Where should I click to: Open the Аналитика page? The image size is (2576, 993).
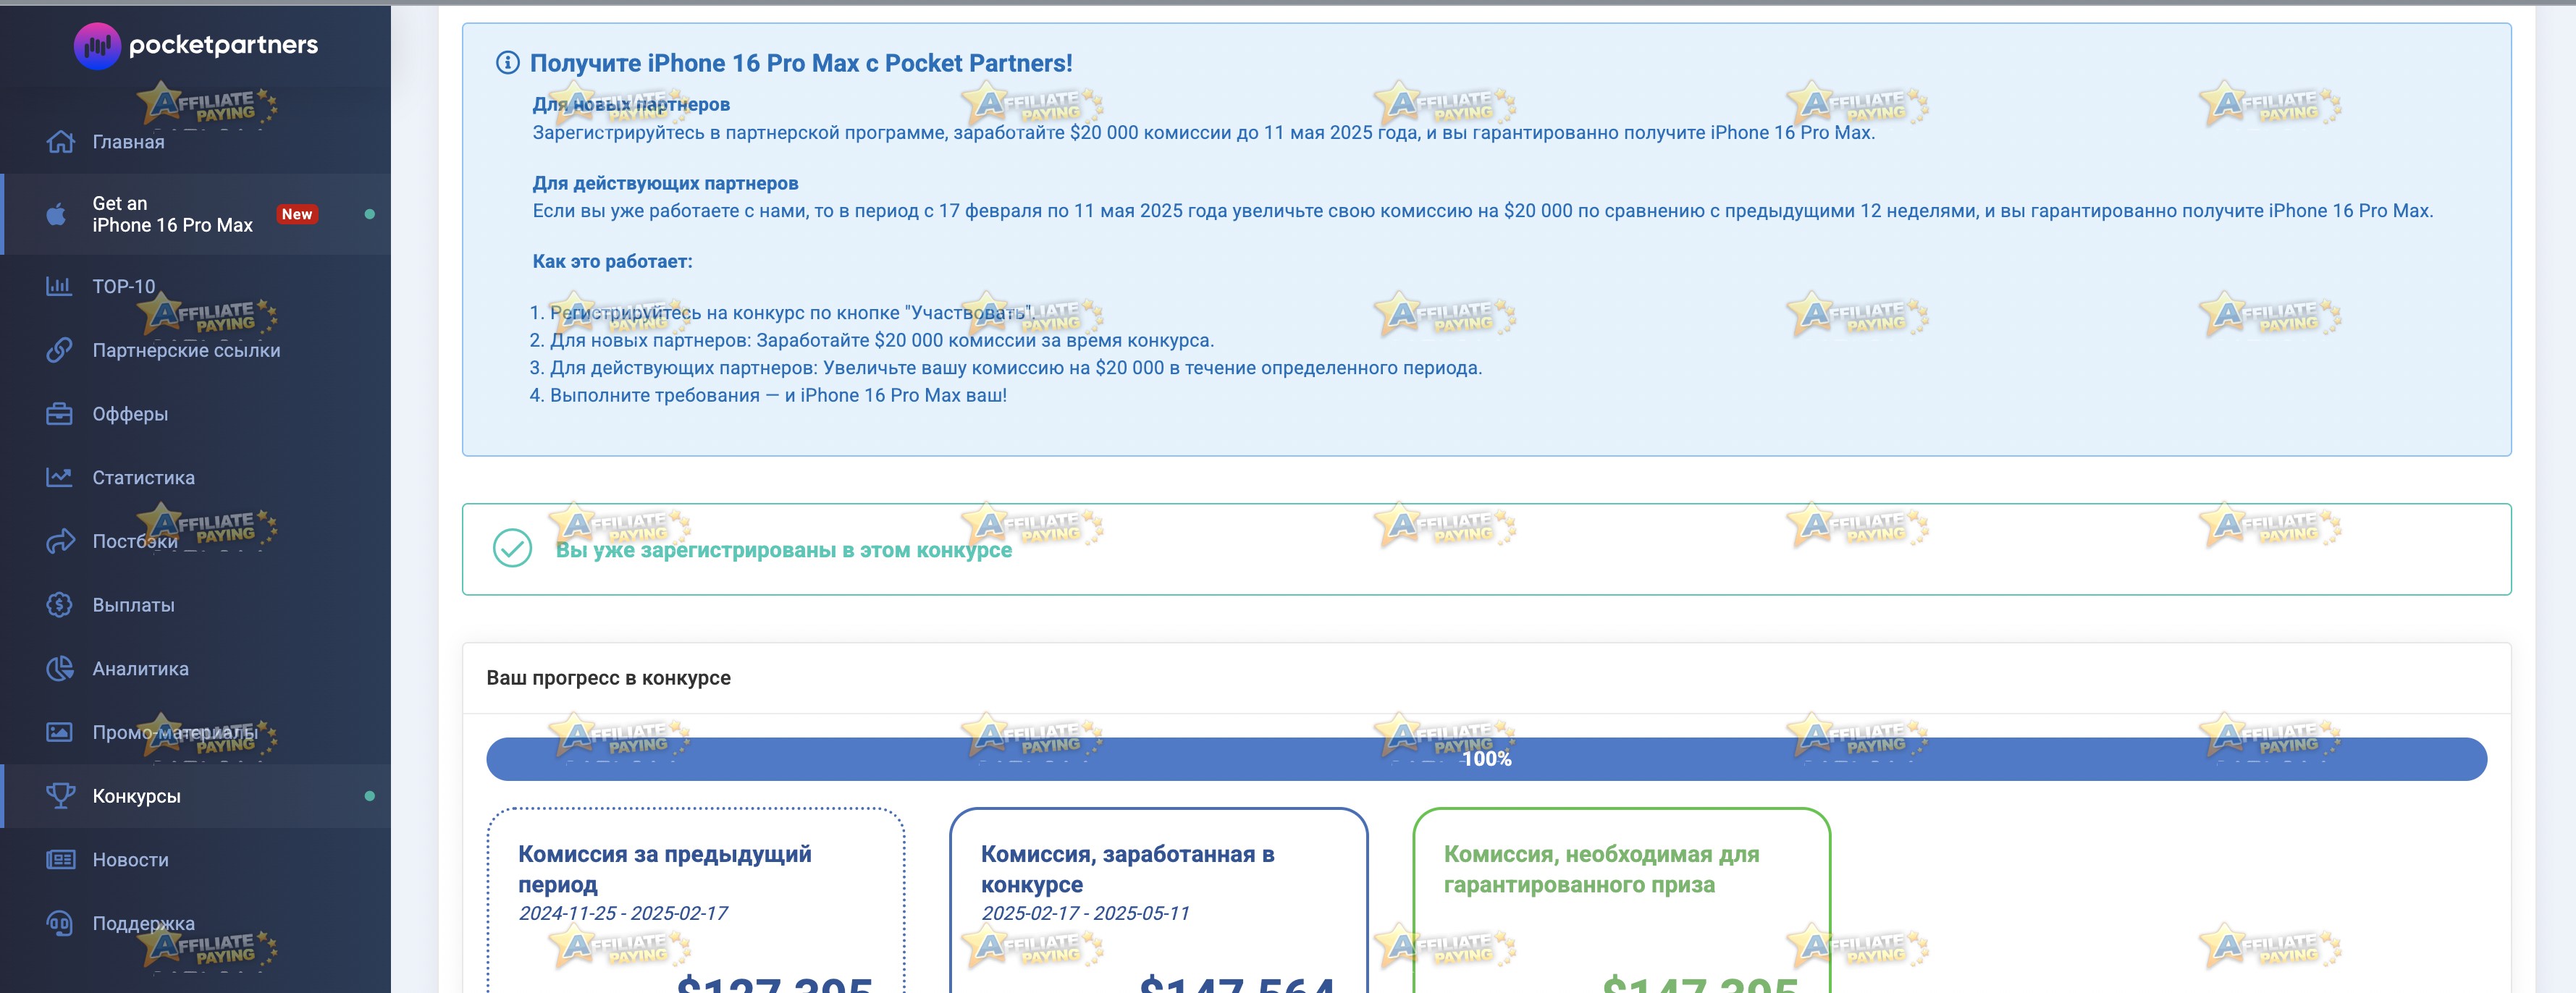[x=196, y=668]
